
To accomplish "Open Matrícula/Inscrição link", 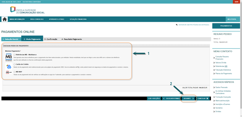I will click(x=222, y=101).
